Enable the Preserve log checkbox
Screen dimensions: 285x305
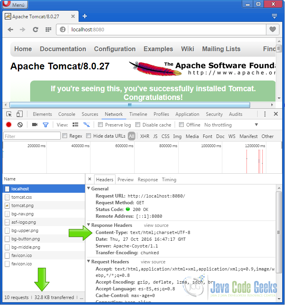(x=100, y=125)
